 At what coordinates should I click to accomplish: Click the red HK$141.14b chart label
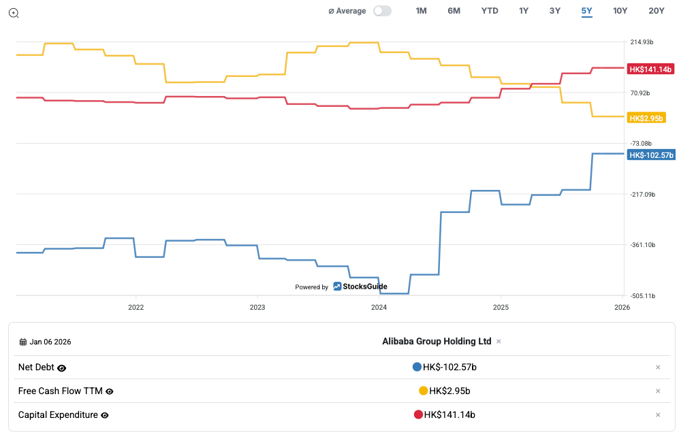[650, 69]
